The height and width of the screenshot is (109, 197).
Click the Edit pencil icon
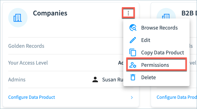coord(133,40)
